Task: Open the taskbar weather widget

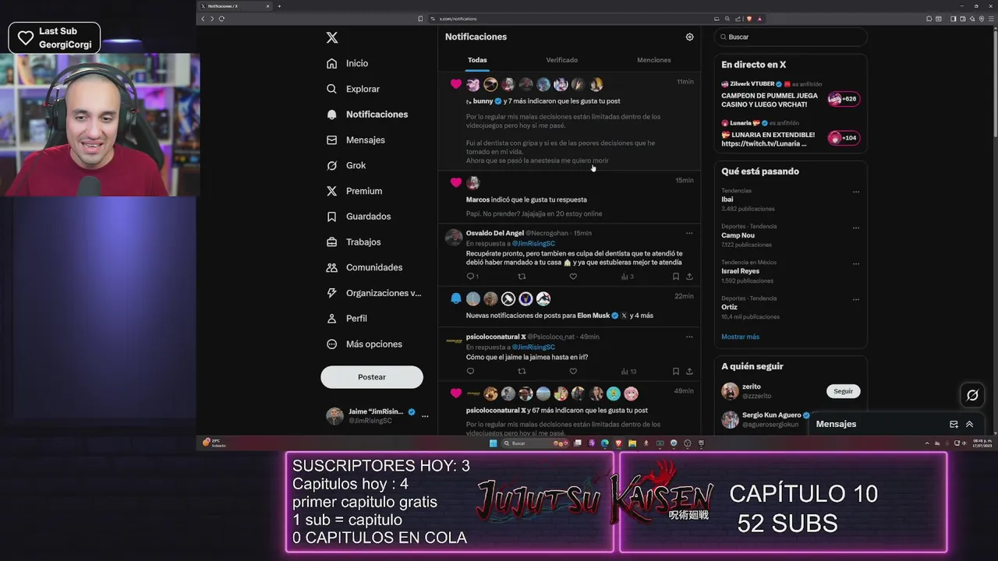Action: point(215,443)
